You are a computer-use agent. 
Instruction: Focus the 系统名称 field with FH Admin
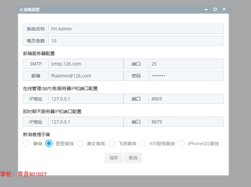click(136, 29)
